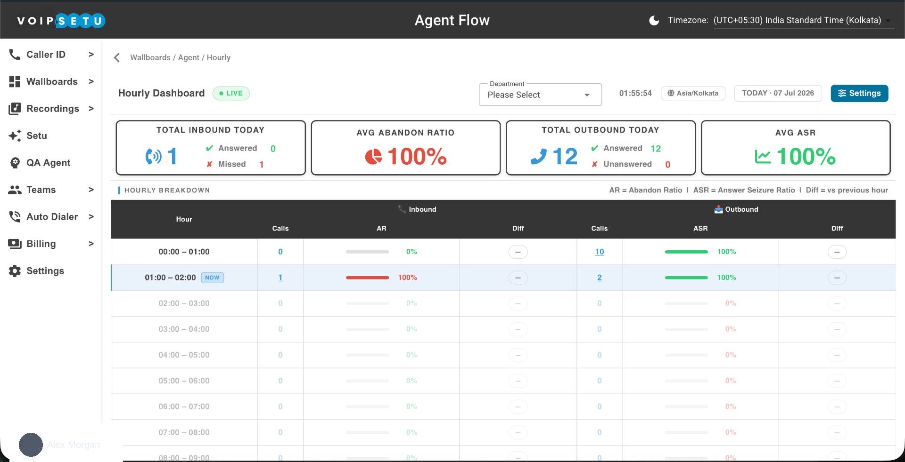Click the Inbound column group header
The image size is (905, 462).
click(x=417, y=209)
